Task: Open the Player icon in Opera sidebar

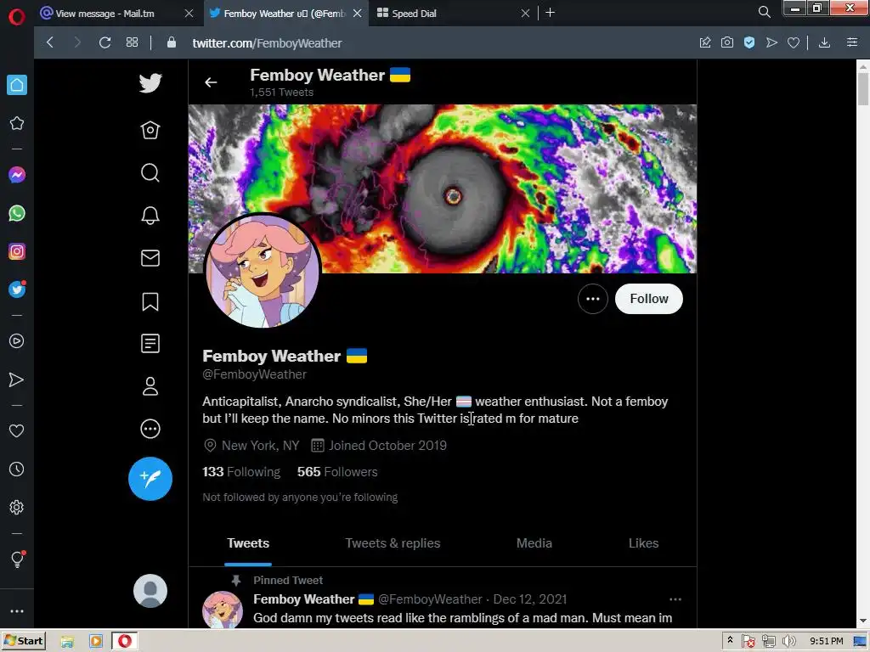Action: point(17,341)
